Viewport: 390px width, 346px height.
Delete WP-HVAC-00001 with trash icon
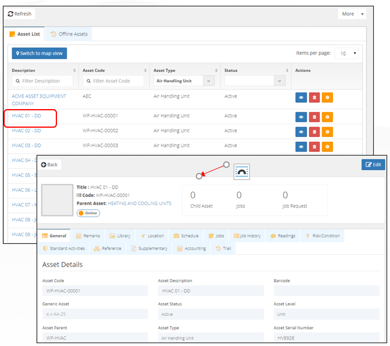tap(314, 117)
